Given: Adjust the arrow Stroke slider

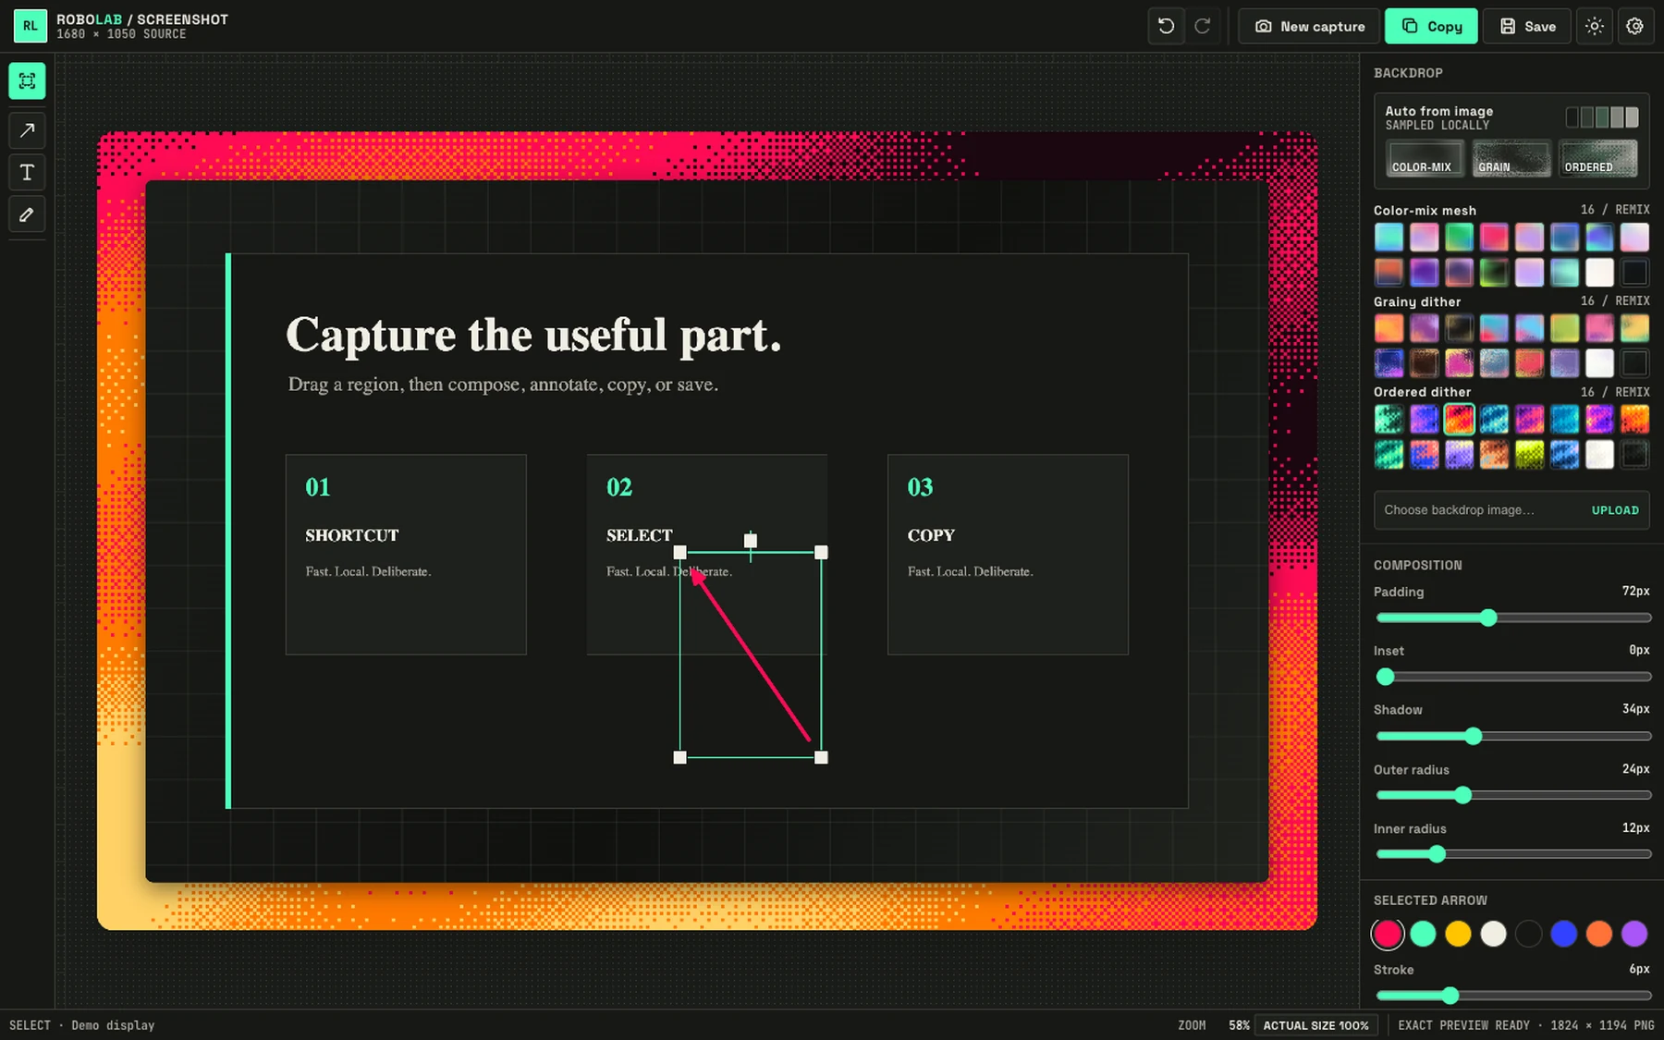Looking at the screenshot, I should 1513,996.
